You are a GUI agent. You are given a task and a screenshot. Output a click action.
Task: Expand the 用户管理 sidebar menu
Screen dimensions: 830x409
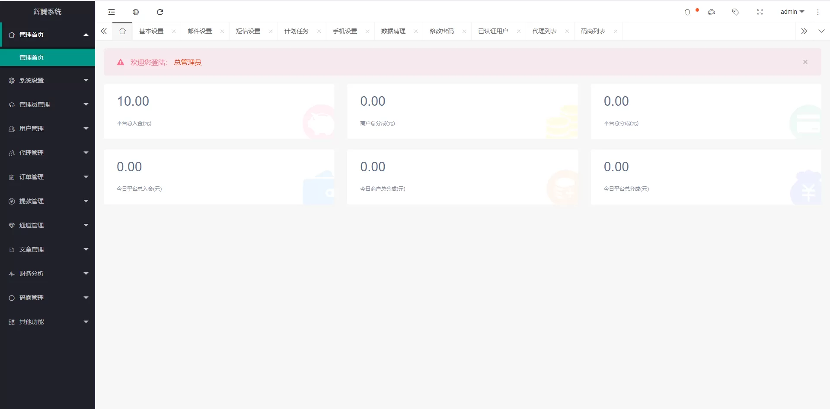[48, 129]
